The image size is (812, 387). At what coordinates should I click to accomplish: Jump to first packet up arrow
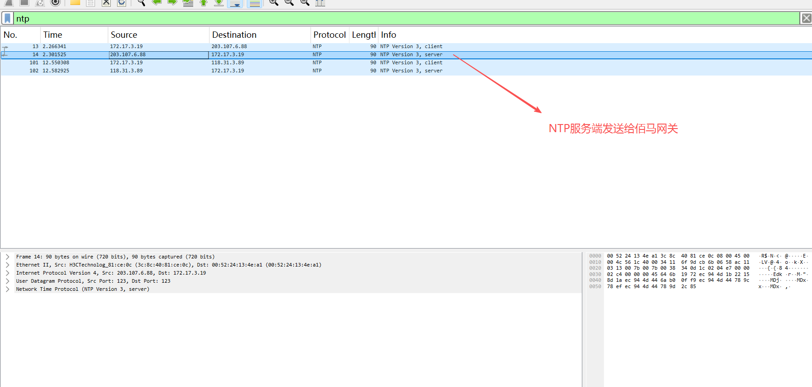204,3
